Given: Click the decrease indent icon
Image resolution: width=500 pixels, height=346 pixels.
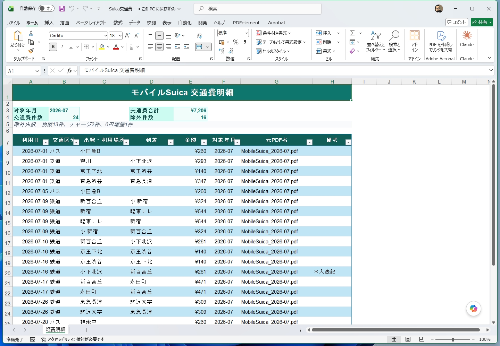Looking at the screenshot, I should pos(177,47).
